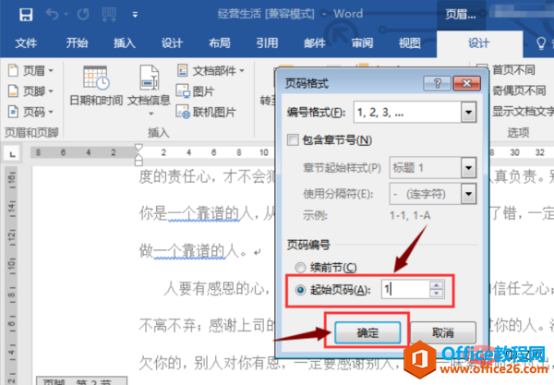The height and width of the screenshot is (385, 554).
Task: Click the dialog help question mark button
Action: (437, 83)
